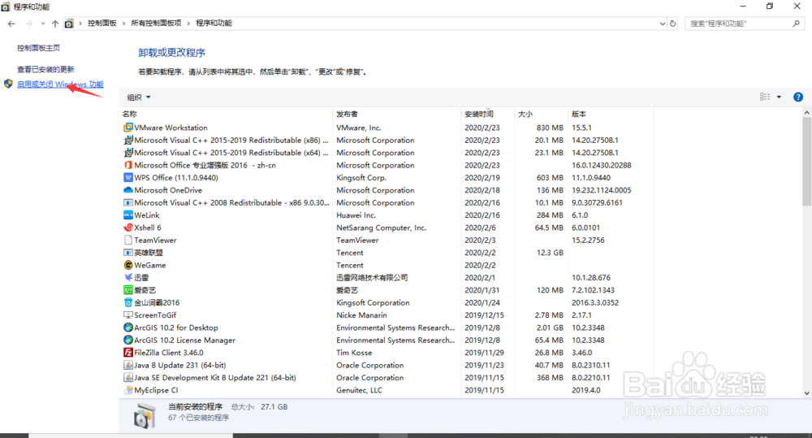The image size is (812, 438).
Task: Go up one level with up arrow
Action: 55,24
